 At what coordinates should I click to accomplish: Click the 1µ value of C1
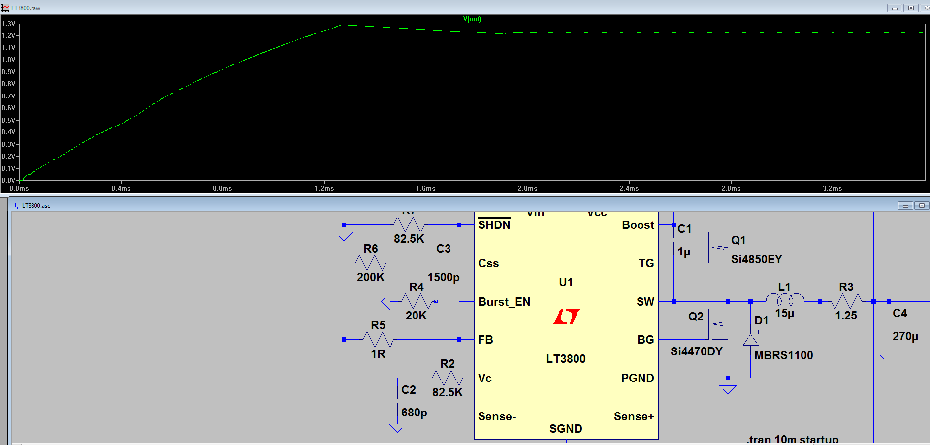(684, 252)
